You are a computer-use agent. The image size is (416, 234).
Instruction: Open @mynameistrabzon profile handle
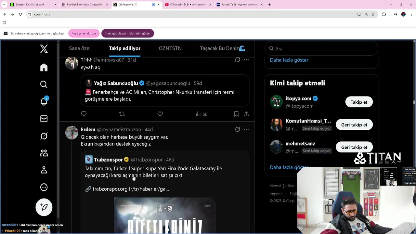click(119, 130)
